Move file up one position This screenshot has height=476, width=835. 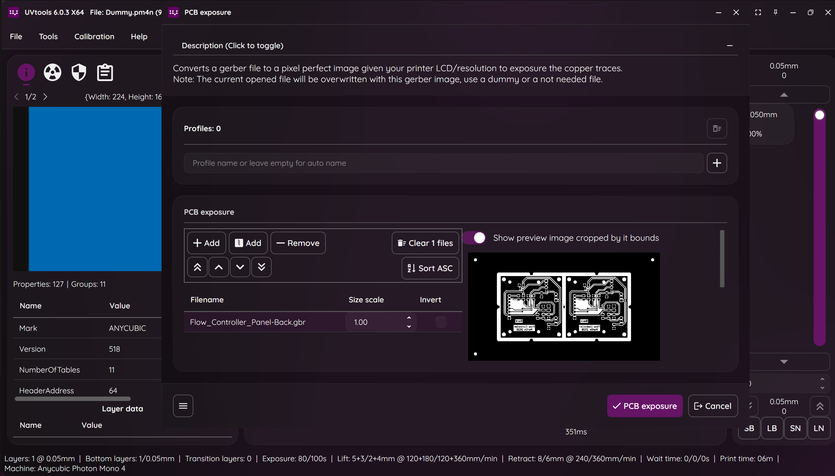219,267
